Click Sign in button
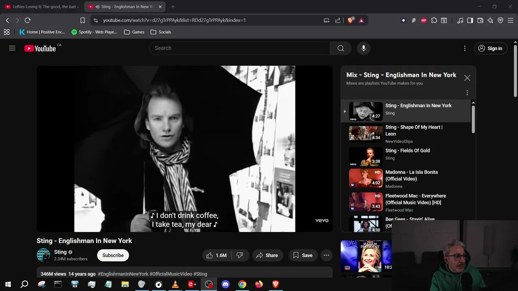 (x=490, y=48)
